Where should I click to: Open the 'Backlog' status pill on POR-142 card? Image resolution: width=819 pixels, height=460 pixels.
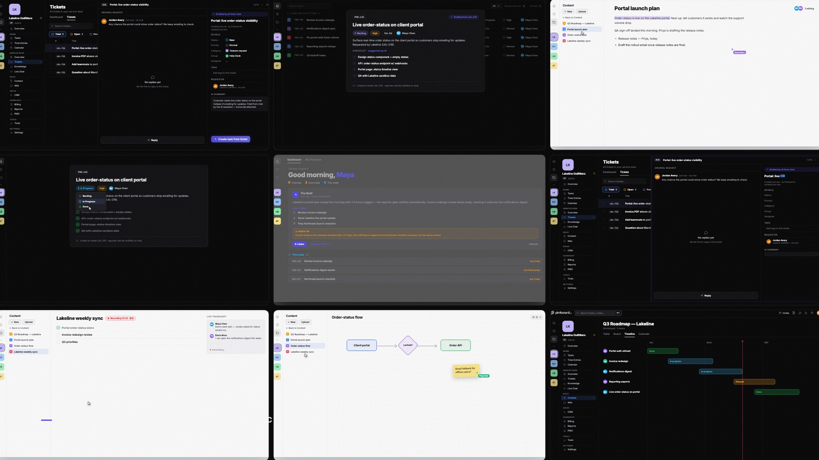click(360, 33)
